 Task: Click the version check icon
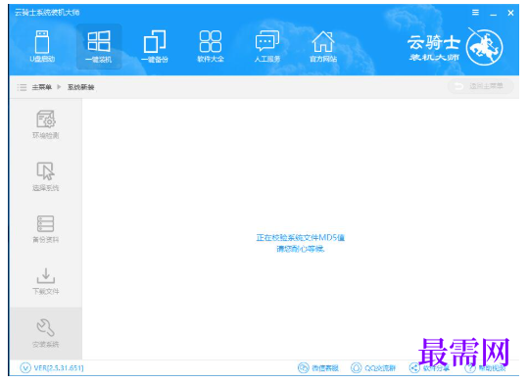point(25,368)
